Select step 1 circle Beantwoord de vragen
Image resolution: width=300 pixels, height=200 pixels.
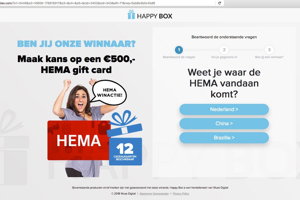point(179,50)
